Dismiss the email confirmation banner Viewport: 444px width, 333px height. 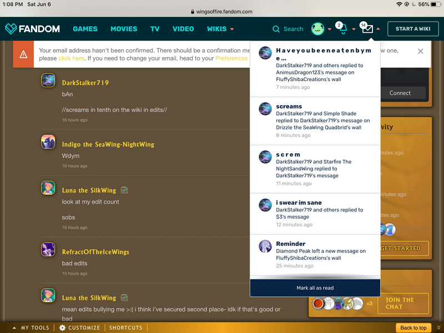pos(420,51)
